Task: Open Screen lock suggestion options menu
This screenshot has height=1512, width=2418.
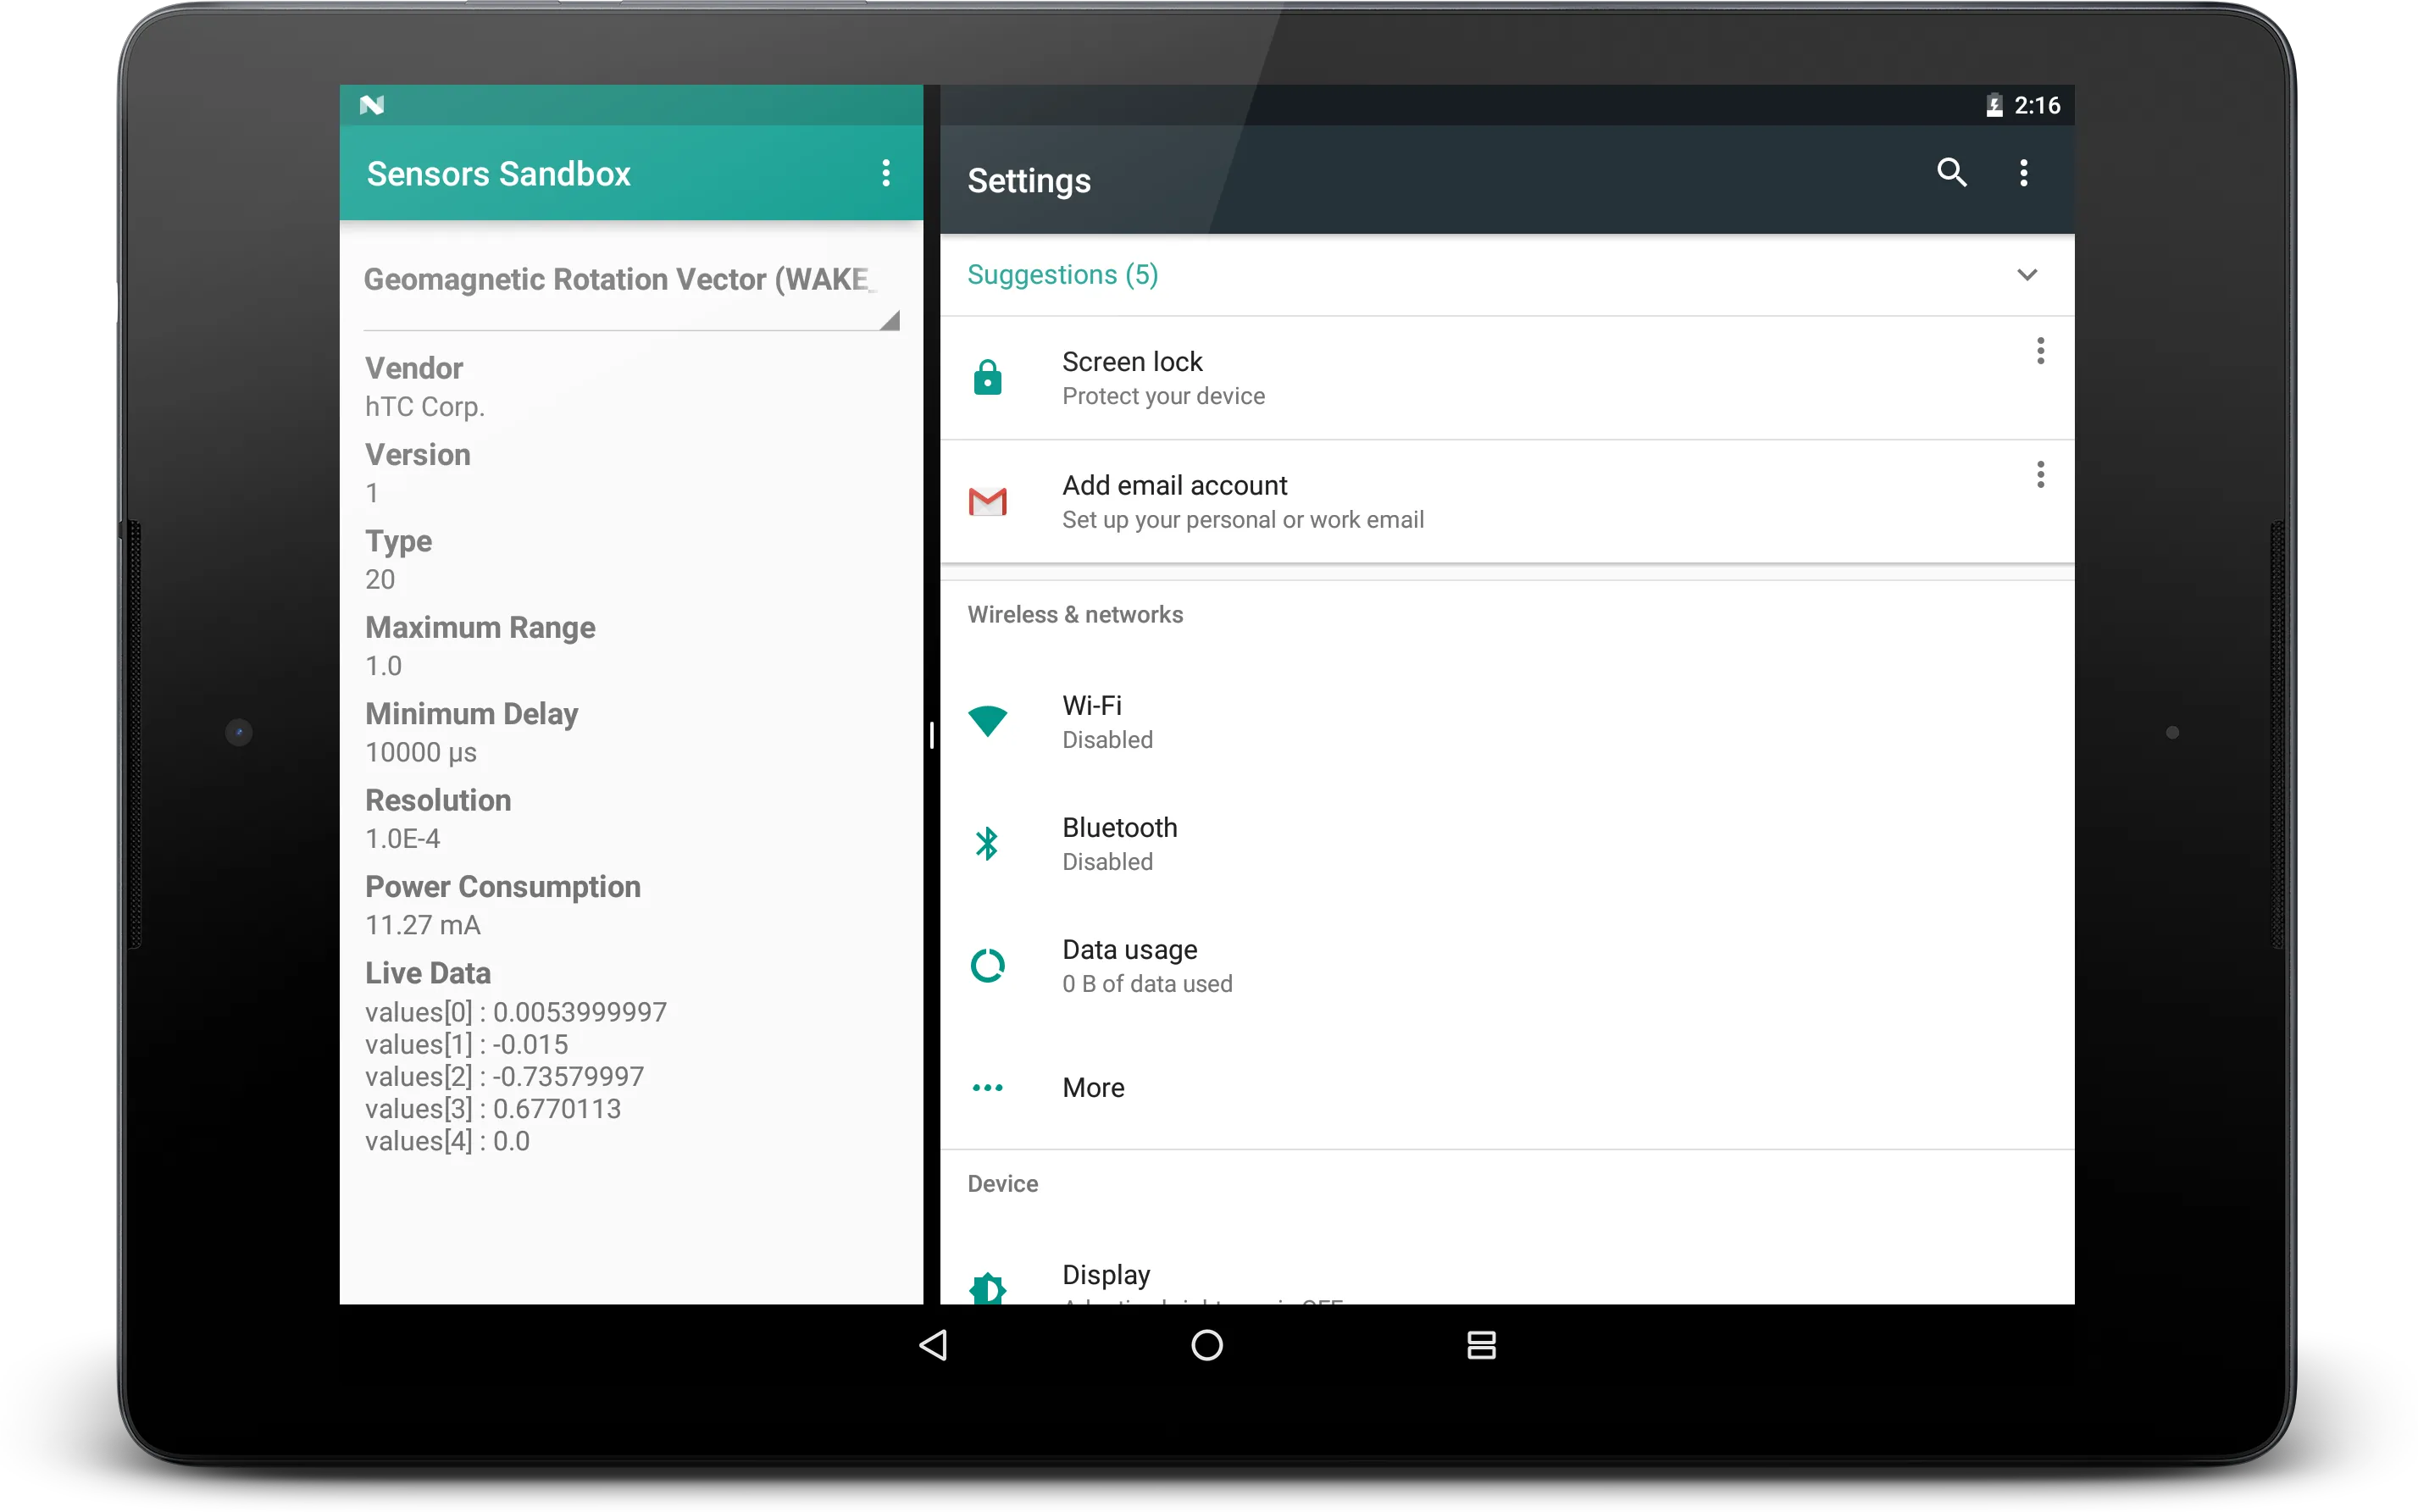Action: pos(2040,351)
